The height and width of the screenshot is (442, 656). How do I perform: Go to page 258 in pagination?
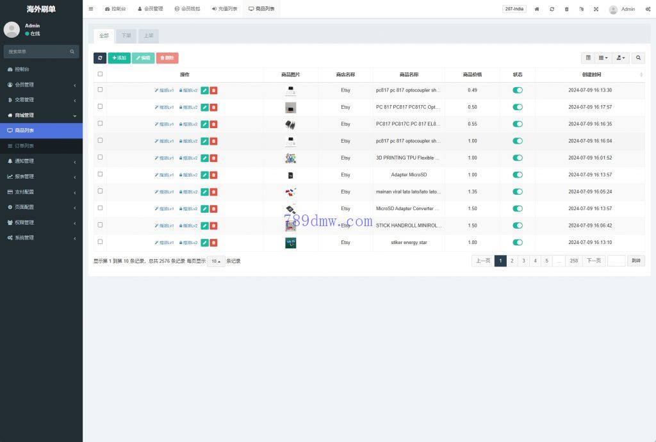(573, 261)
